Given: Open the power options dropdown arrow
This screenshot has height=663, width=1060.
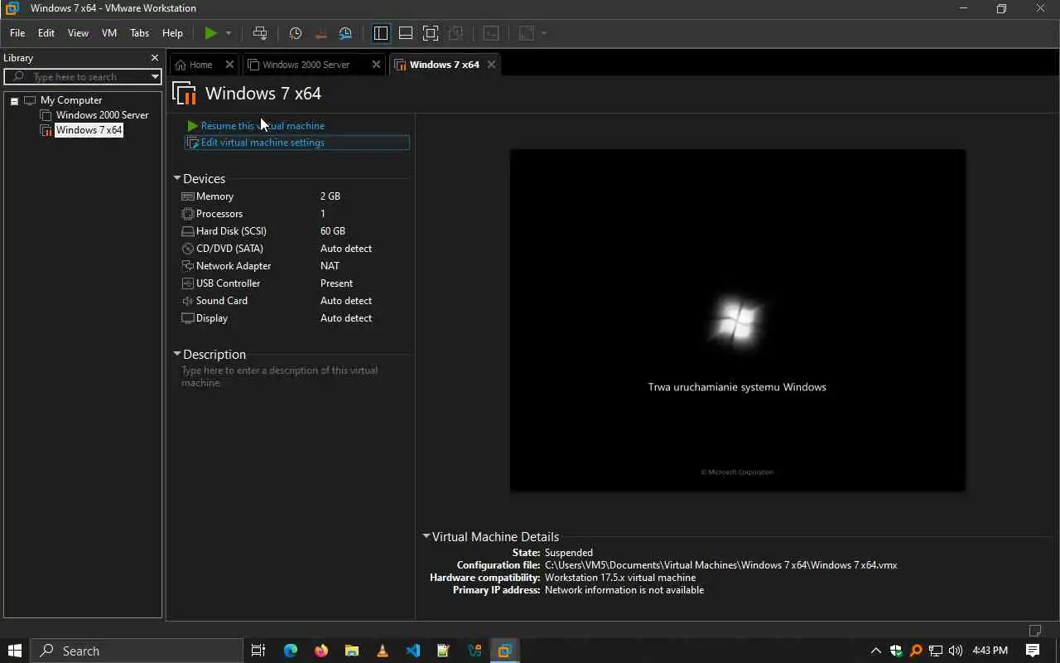Looking at the screenshot, I should coord(229,33).
